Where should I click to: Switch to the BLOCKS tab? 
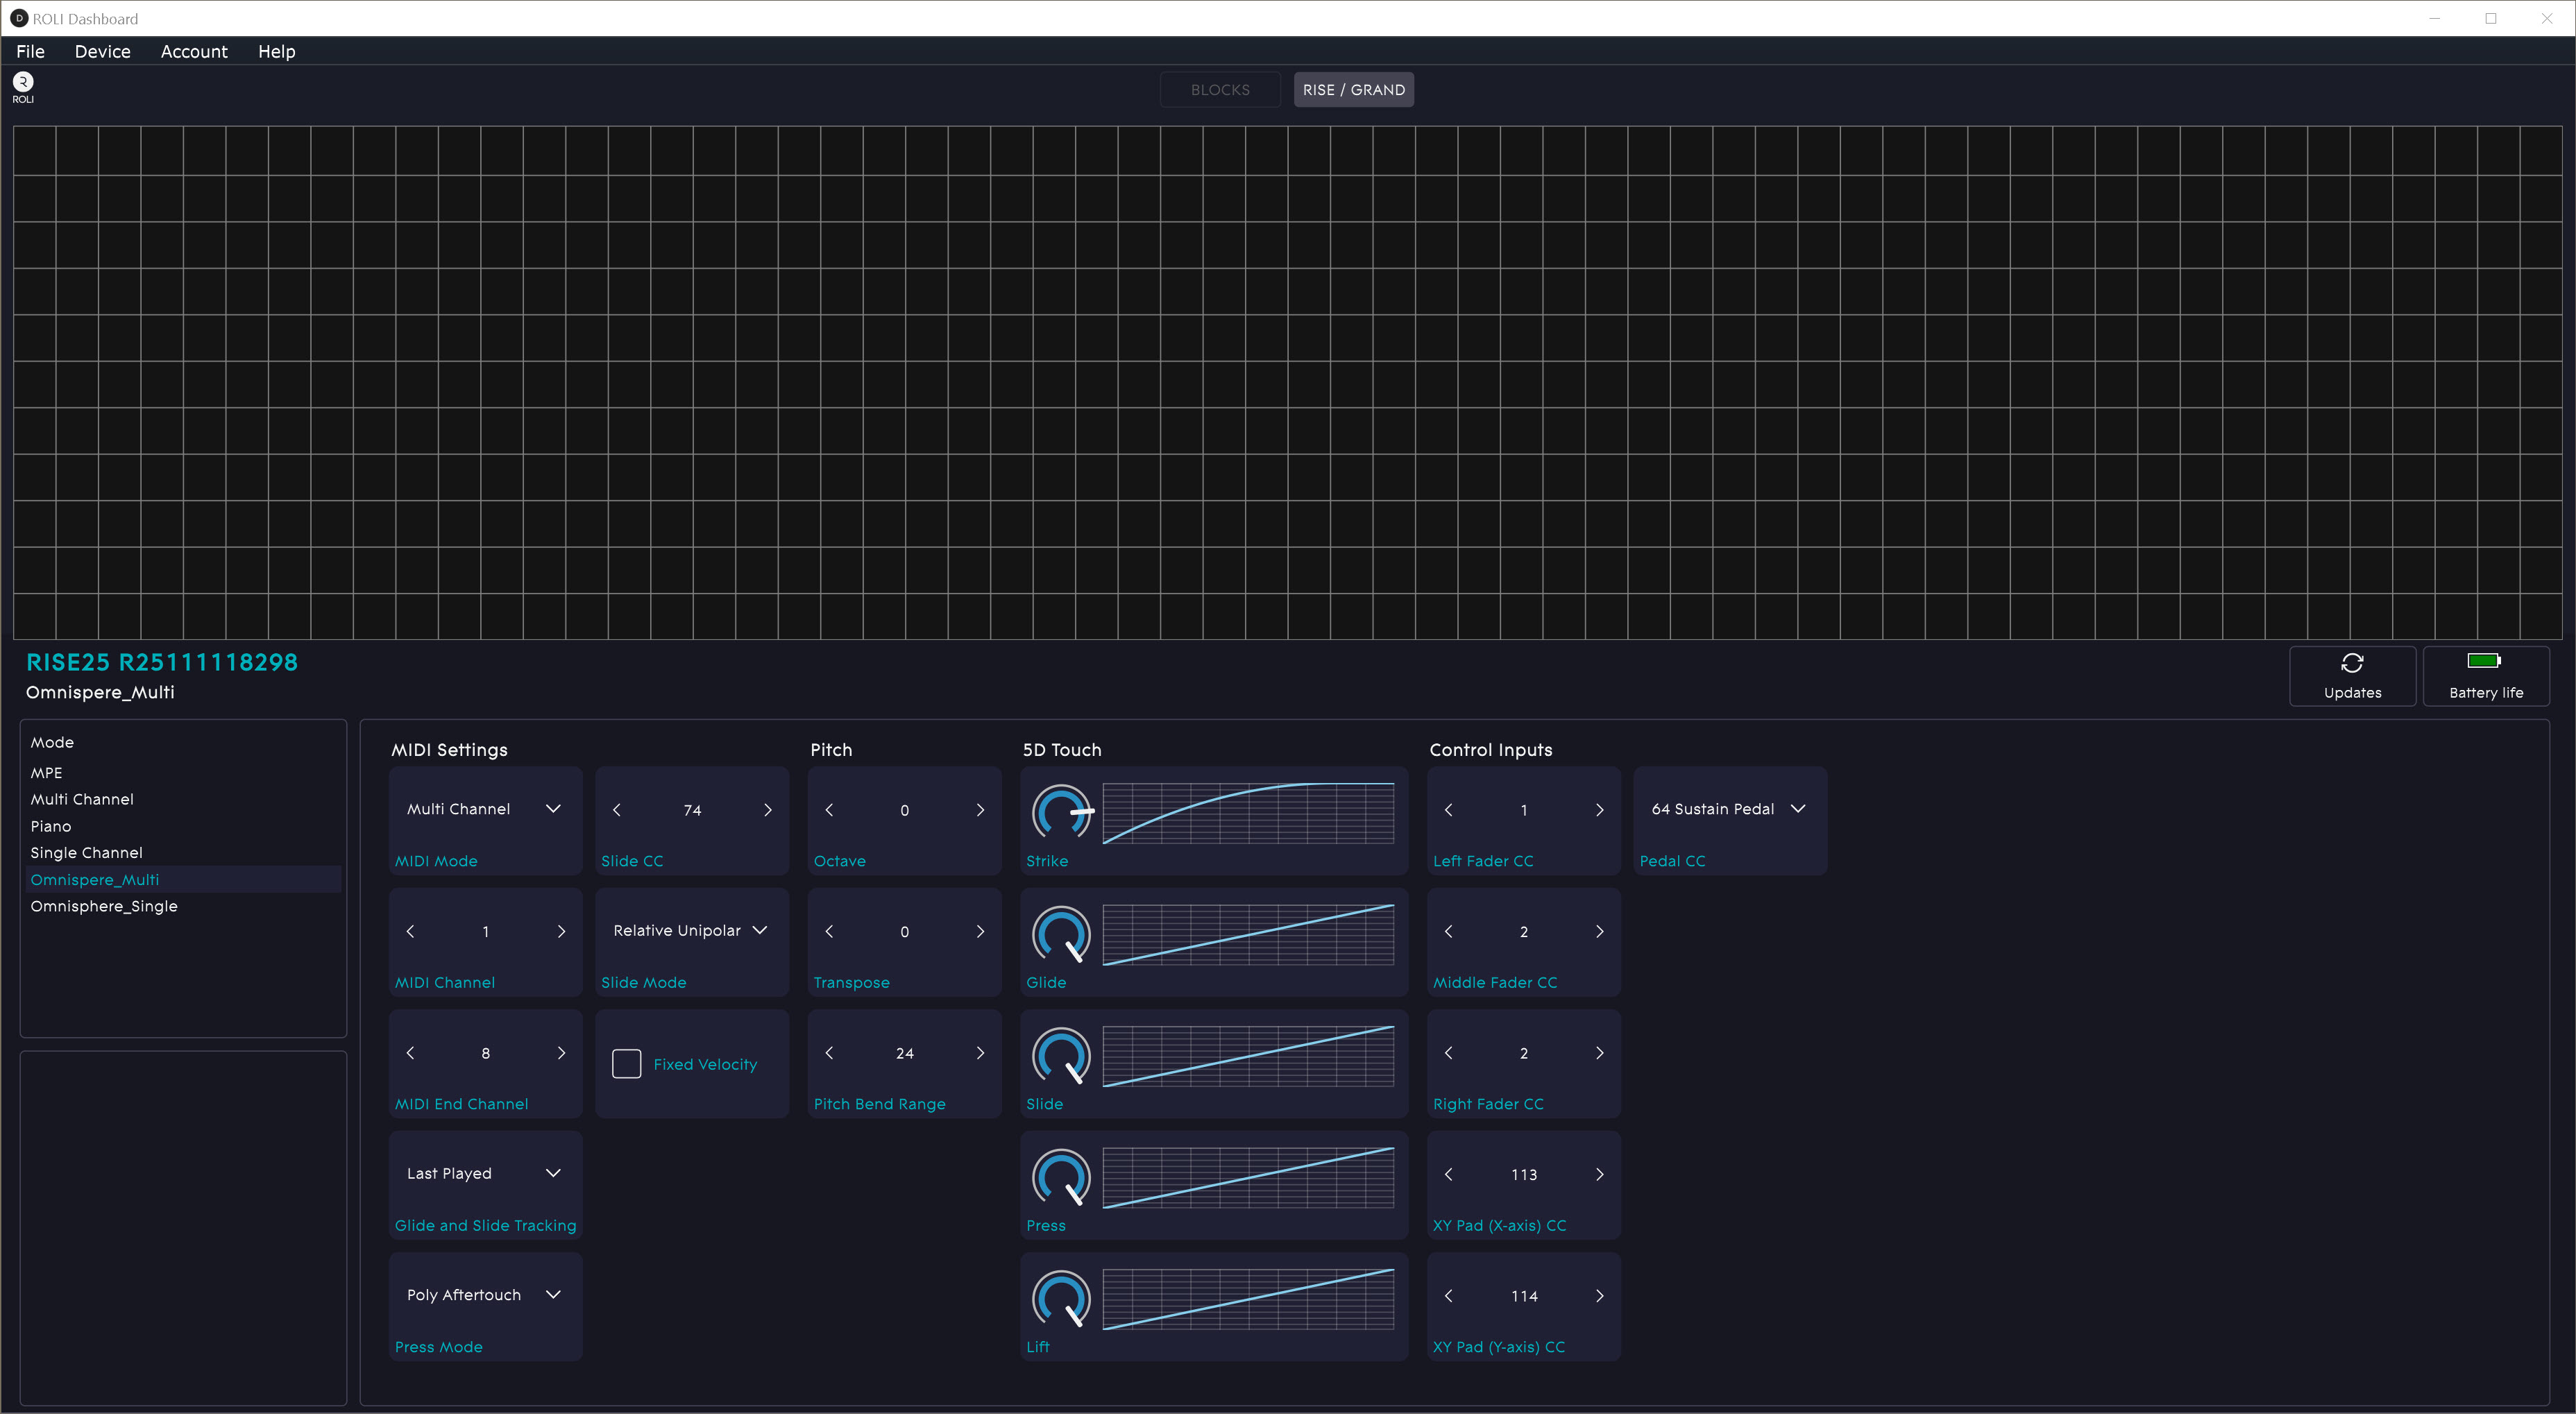[x=1219, y=90]
